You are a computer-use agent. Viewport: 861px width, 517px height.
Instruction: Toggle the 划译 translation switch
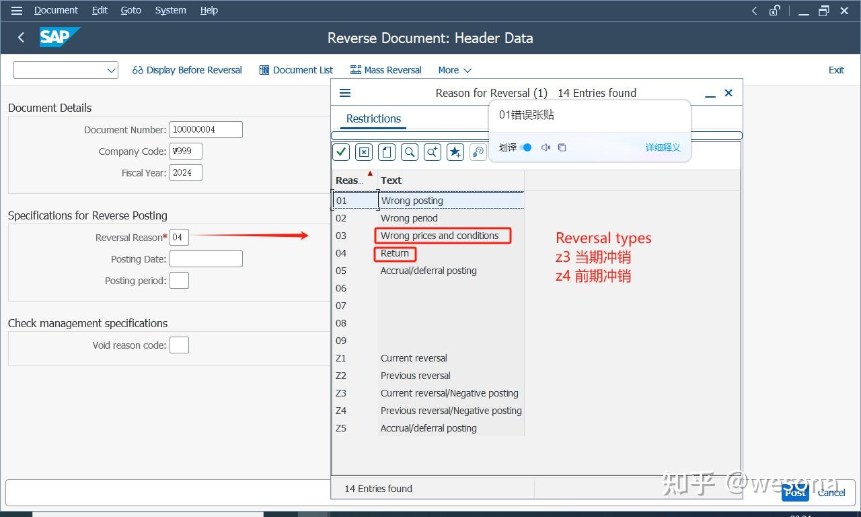(526, 147)
